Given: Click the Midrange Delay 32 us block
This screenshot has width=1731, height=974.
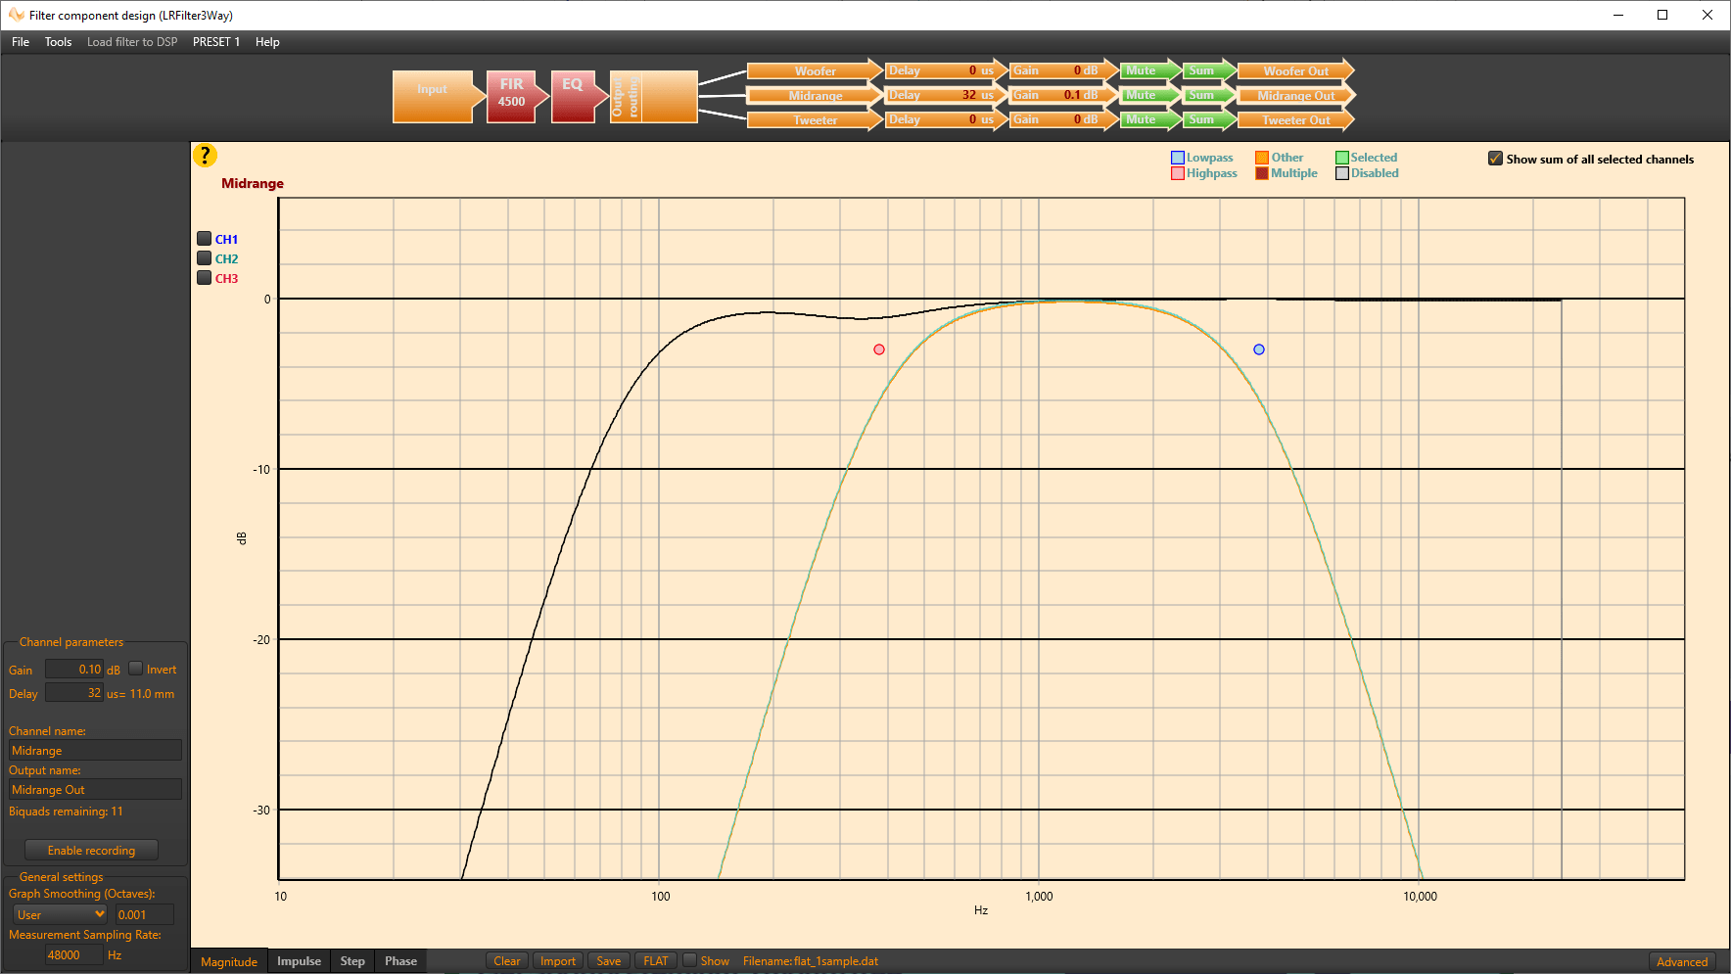Looking at the screenshot, I should click(x=946, y=95).
